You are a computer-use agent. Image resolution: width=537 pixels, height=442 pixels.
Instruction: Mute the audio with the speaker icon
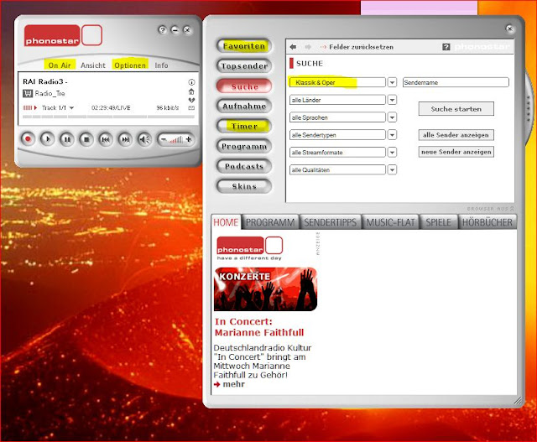pos(145,139)
